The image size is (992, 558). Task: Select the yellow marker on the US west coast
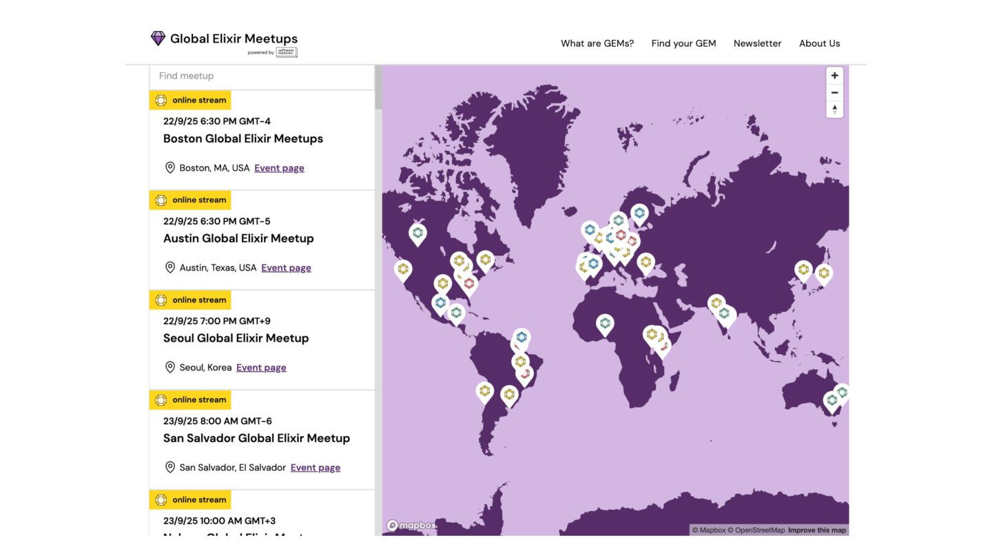pos(403,269)
